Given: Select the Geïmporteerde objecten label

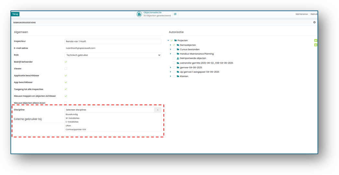Looking at the screenshot, I should (x=193, y=58).
